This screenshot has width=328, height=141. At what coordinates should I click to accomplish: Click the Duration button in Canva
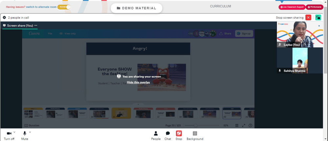tap(32, 125)
